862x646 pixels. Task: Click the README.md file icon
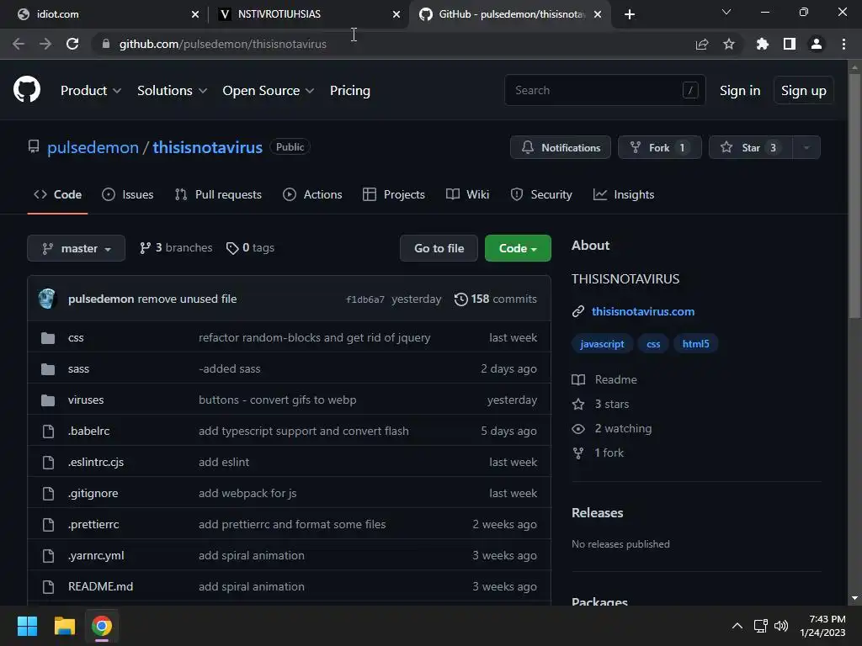coord(48,586)
